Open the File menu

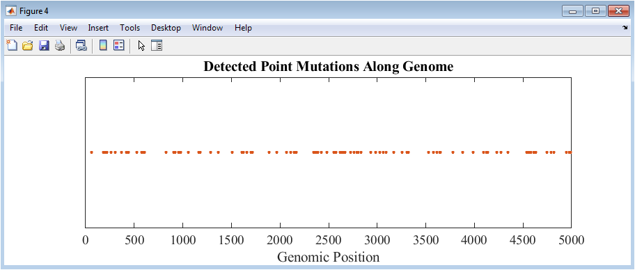(x=16, y=28)
